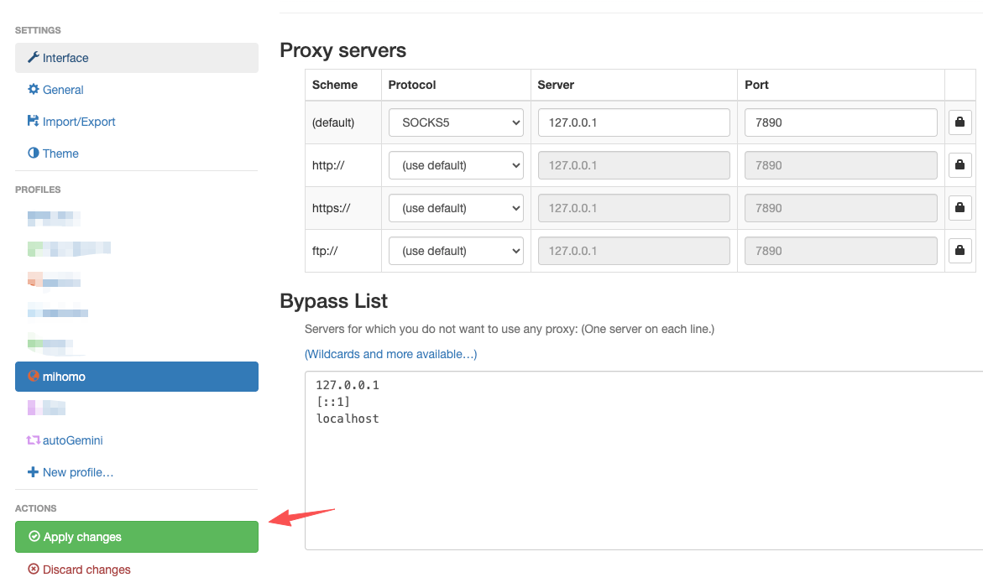Open the https:// protocol dropdown
This screenshot has width=983, height=588.
tap(456, 208)
